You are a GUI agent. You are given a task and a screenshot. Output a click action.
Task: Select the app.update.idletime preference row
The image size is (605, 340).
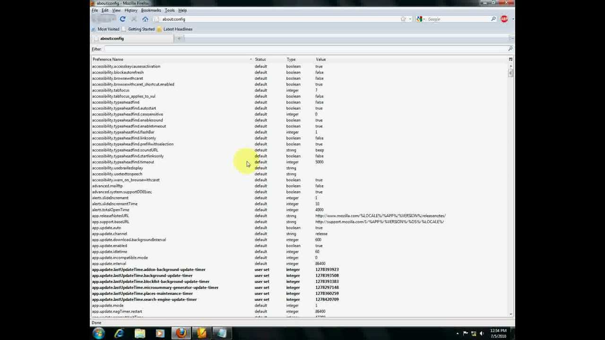pyautogui.click(x=300, y=252)
